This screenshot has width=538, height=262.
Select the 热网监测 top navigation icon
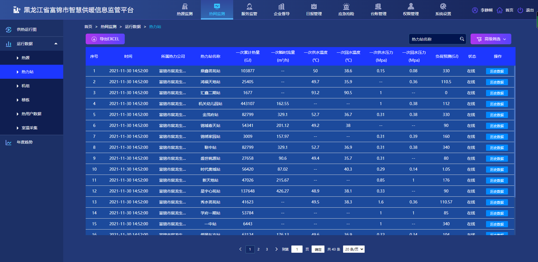click(x=217, y=6)
